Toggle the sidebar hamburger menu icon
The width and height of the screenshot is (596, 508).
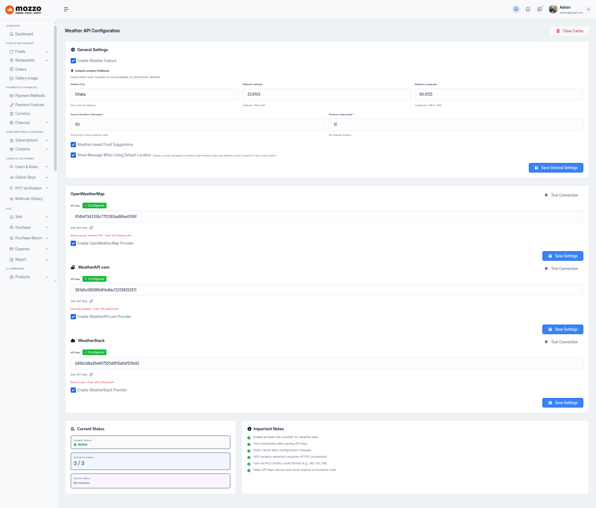coord(66,9)
